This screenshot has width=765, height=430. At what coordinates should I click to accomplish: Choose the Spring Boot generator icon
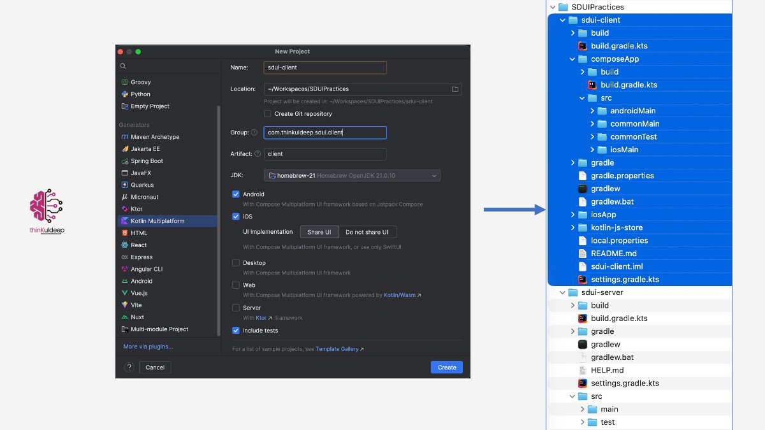coord(125,161)
